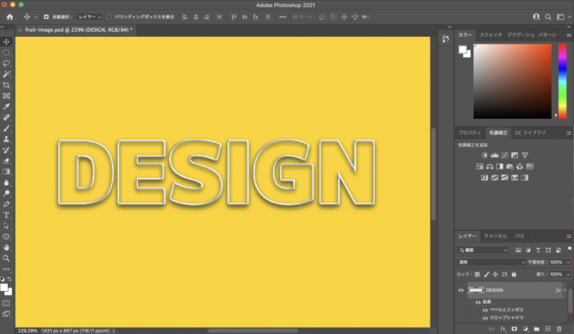Select the Path Selection tool
The height and width of the screenshot is (334, 574).
click(x=6, y=226)
